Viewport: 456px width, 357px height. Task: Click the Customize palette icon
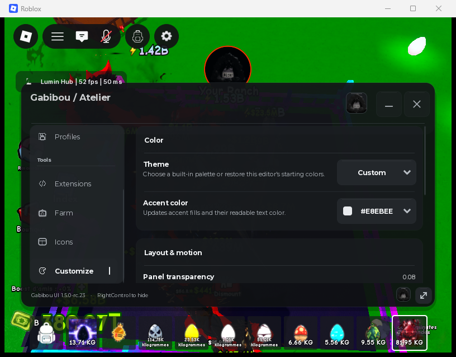42,271
